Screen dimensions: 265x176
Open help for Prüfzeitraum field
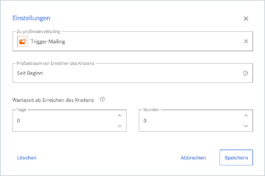245,73
